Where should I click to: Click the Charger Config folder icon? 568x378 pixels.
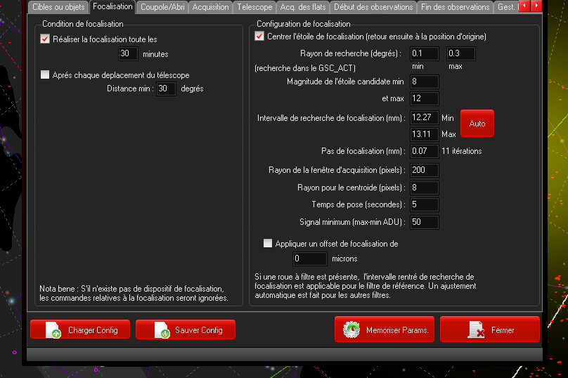coord(54,330)
